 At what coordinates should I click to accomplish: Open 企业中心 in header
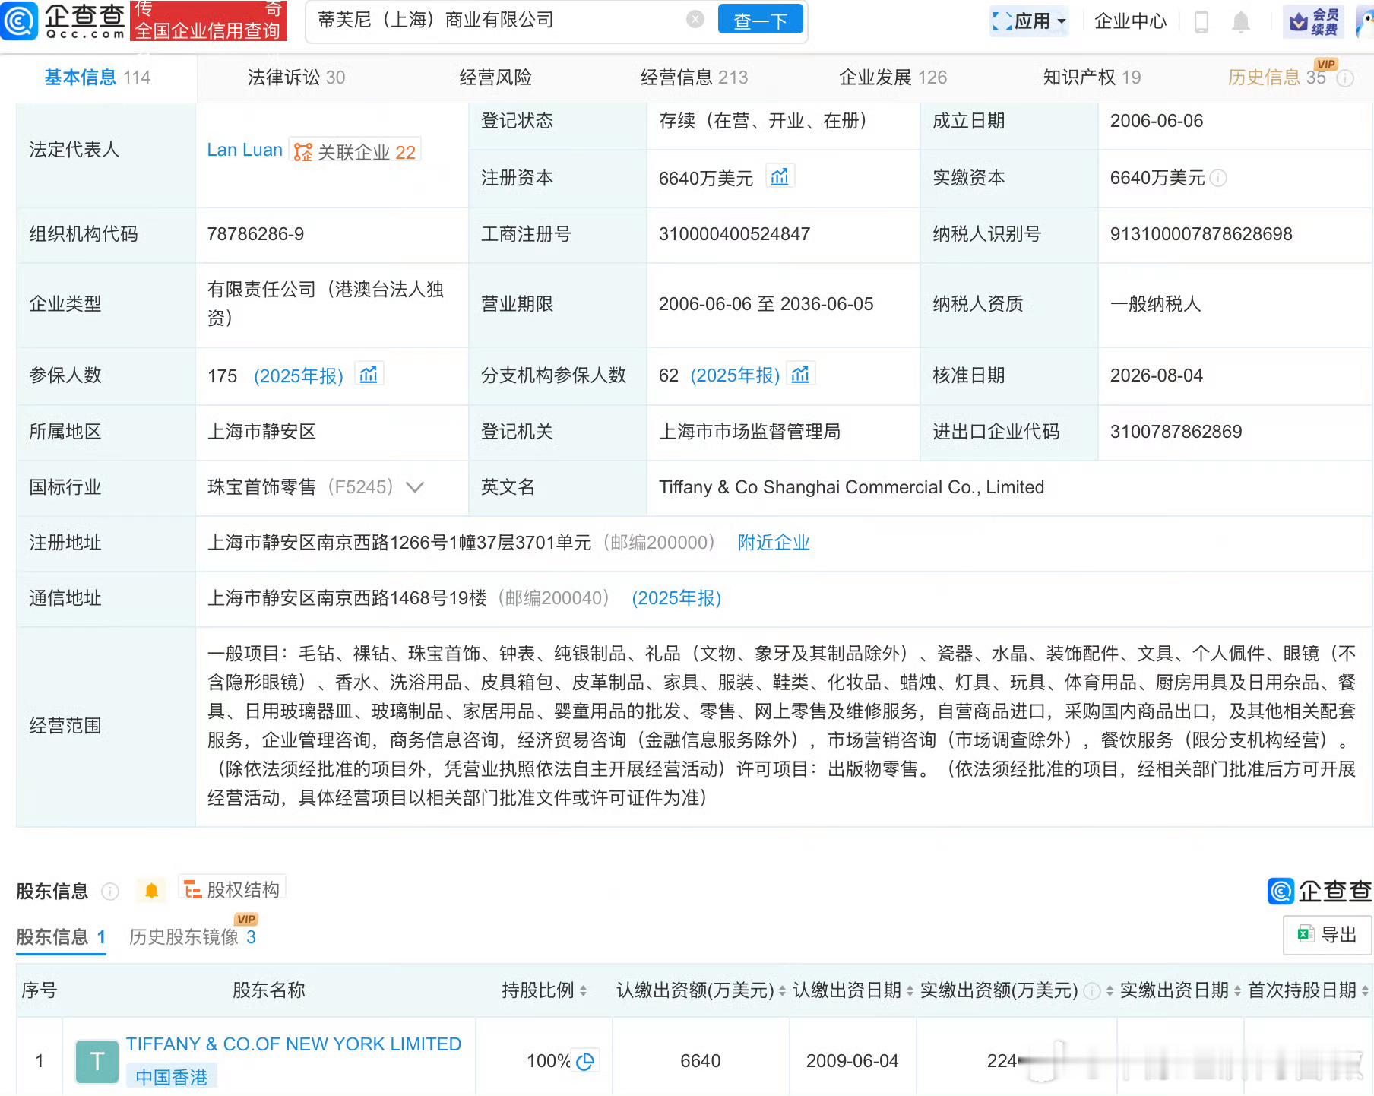tap(1130, 21)
